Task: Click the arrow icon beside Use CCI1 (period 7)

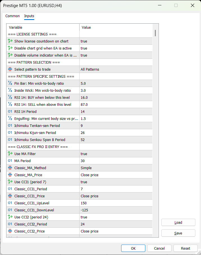Action: (10, 182)
